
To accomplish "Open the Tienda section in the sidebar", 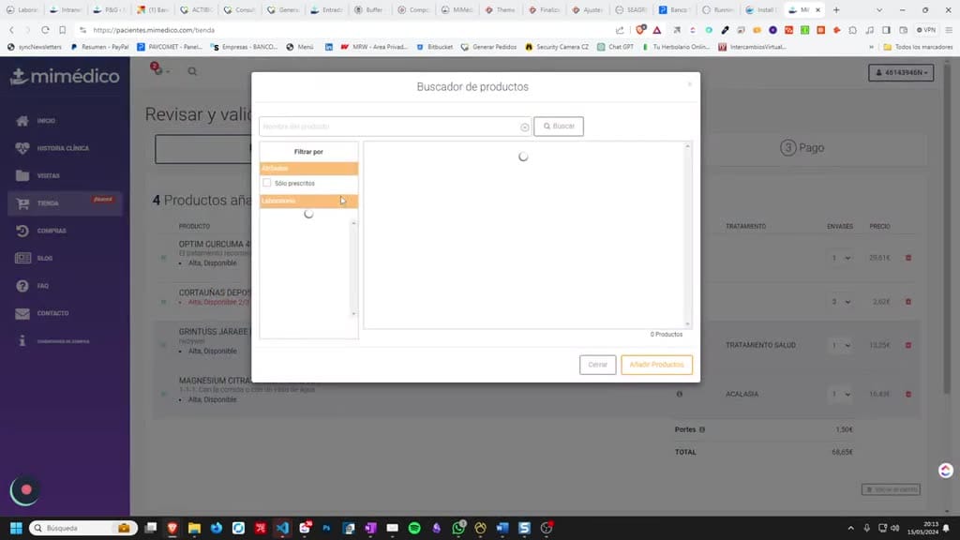I will click(65, 203).
